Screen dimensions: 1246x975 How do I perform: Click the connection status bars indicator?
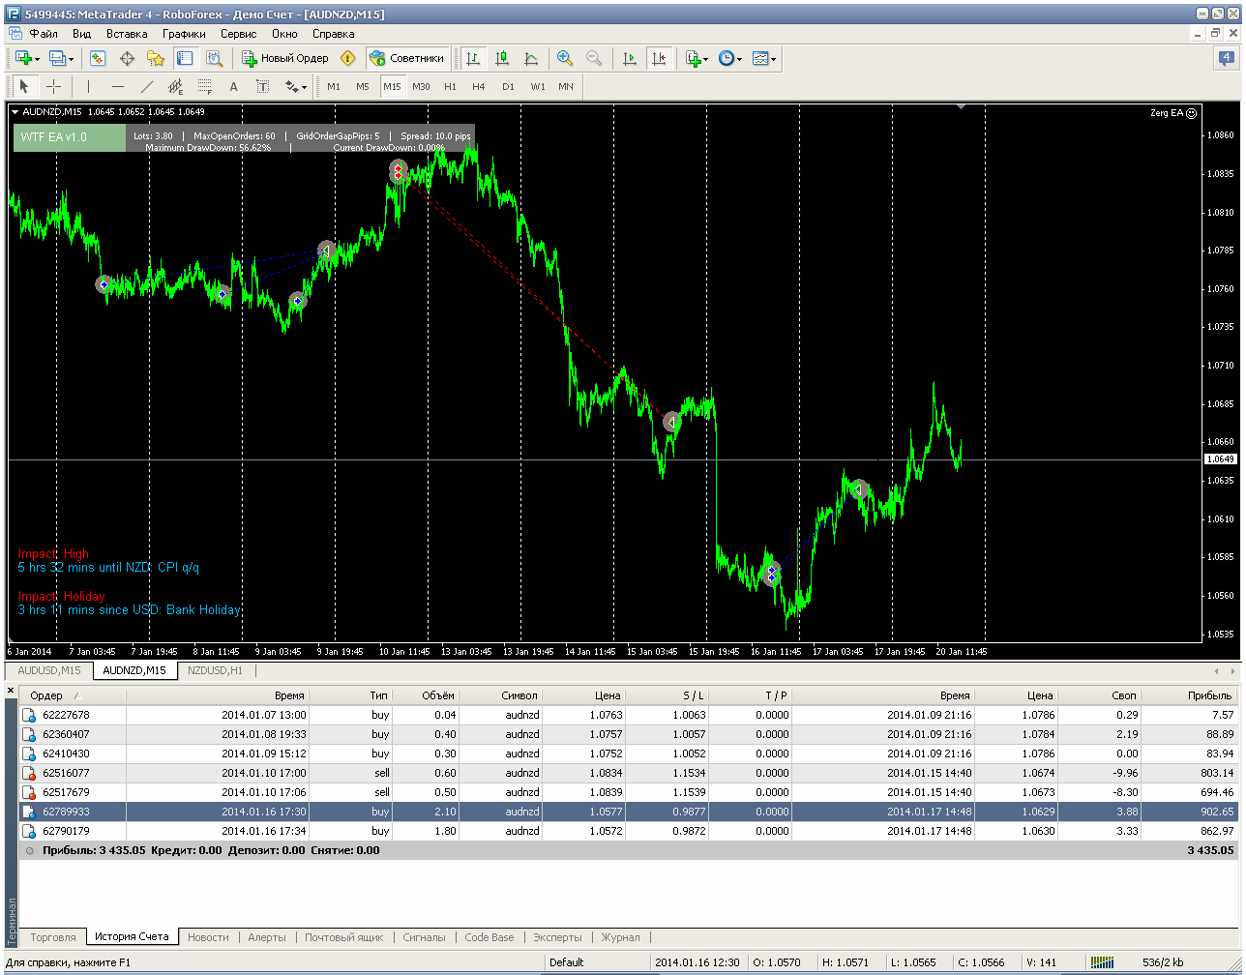point(1101,962)
